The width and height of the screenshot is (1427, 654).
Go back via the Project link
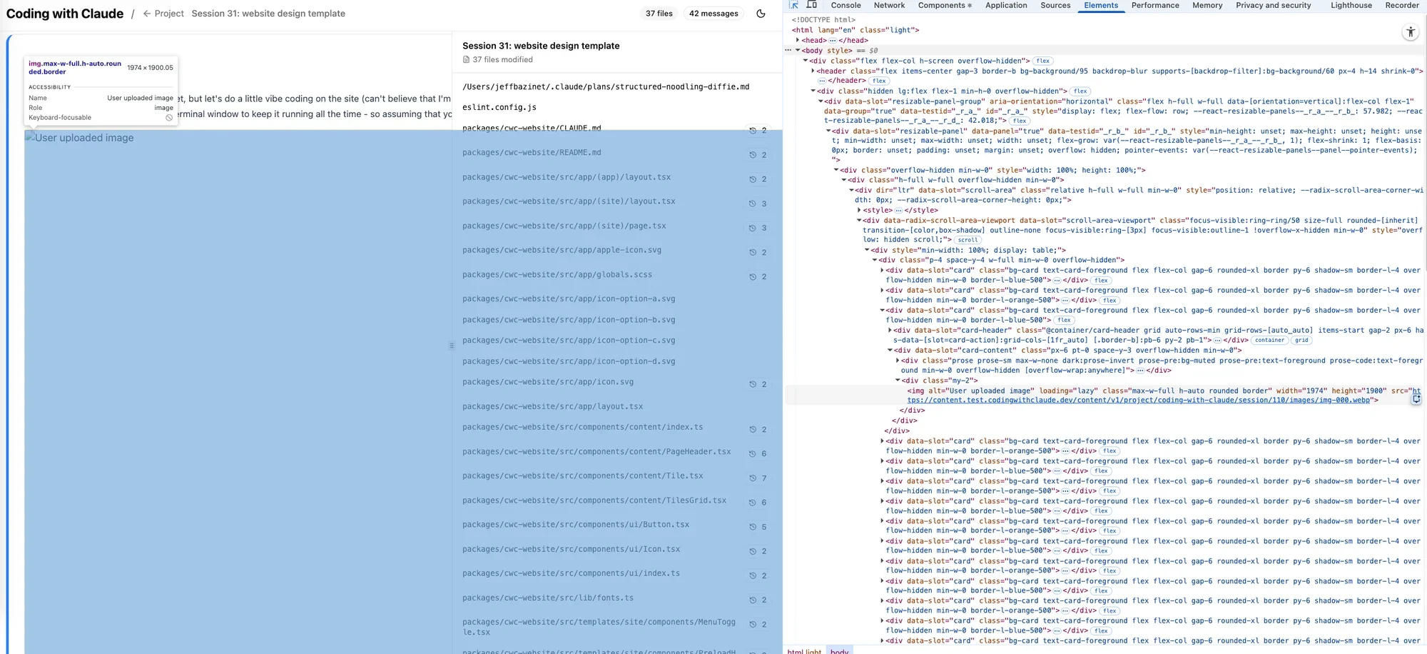point(163,14)
